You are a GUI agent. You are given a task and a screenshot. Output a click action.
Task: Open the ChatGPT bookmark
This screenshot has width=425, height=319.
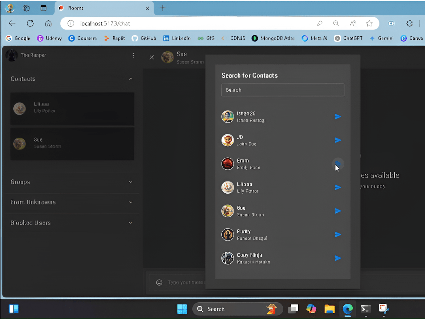coord(348,38)
